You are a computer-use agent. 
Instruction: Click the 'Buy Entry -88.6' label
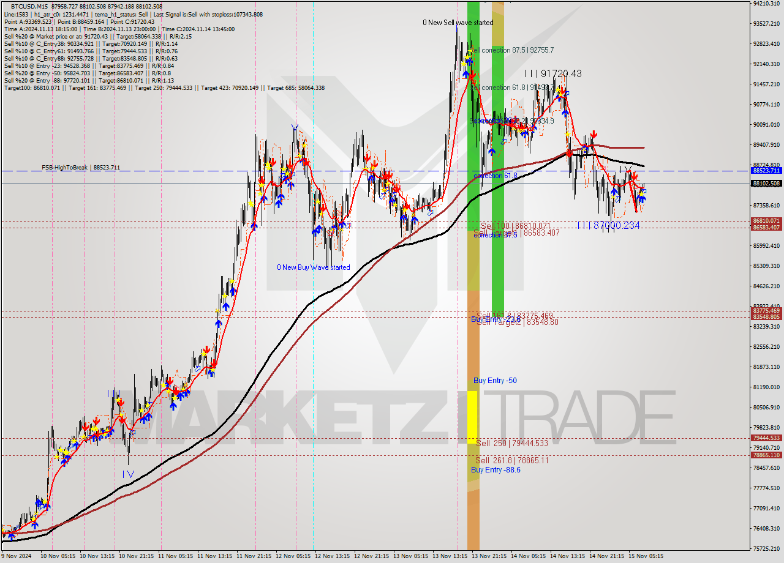click(496, 470)
